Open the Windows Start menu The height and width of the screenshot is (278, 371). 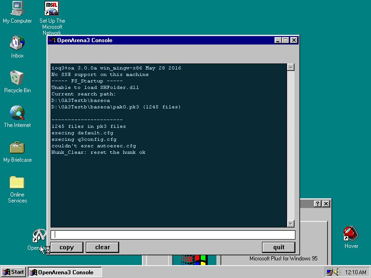click(13, 272)
